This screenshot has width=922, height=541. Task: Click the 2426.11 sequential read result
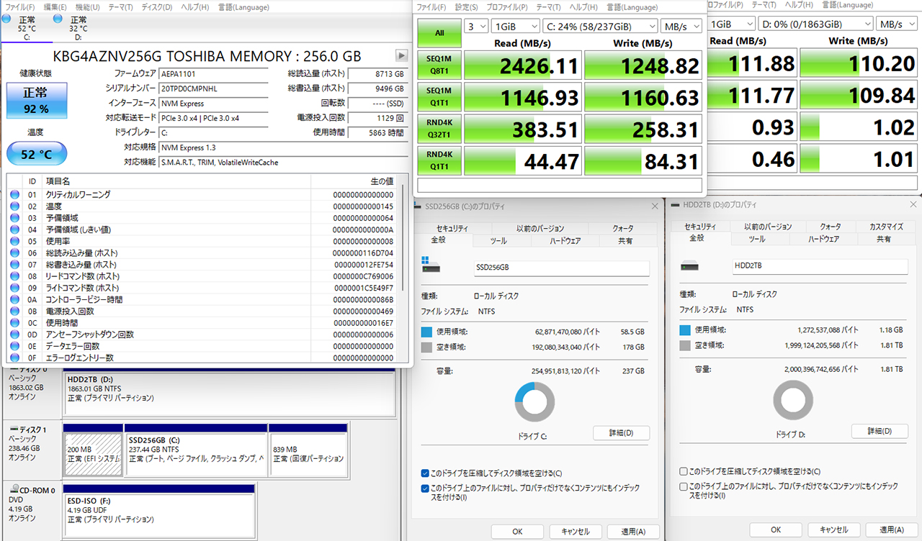[523, 65]
